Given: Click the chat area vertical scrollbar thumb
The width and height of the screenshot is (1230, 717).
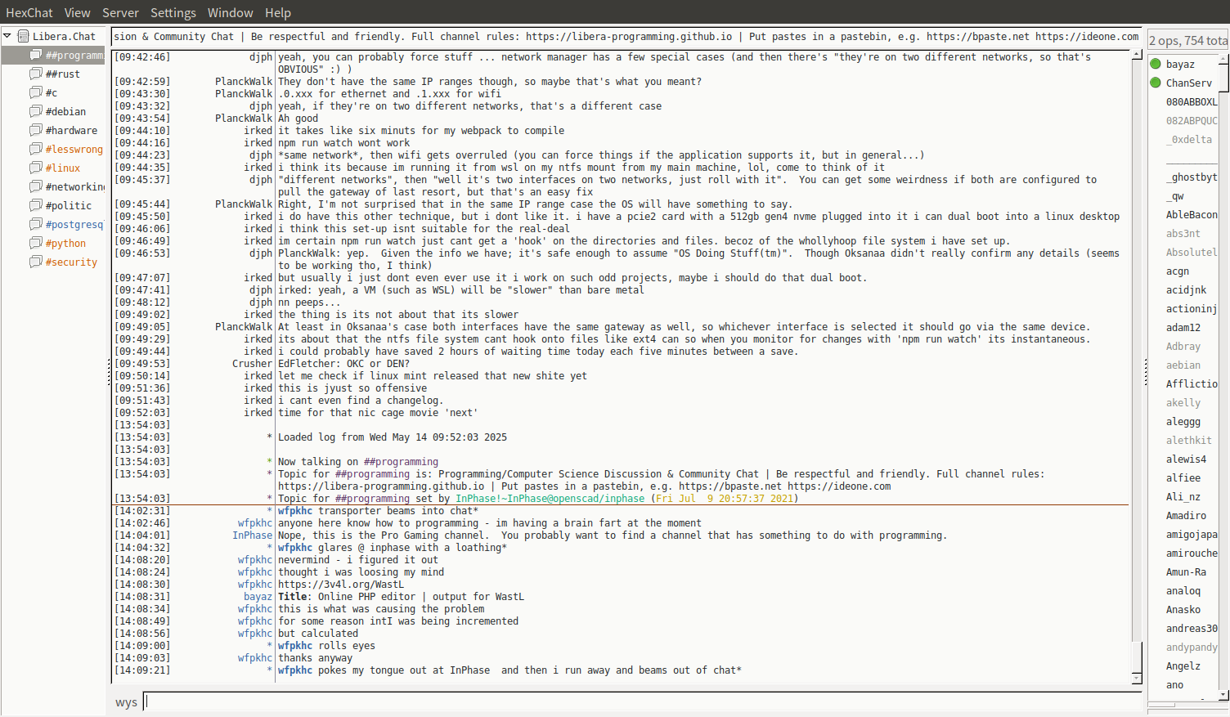Looking at the screenshot, I should coord(1137,657).
